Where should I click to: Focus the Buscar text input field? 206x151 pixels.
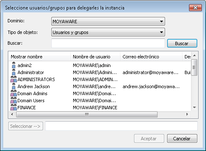tap(108, 43)
